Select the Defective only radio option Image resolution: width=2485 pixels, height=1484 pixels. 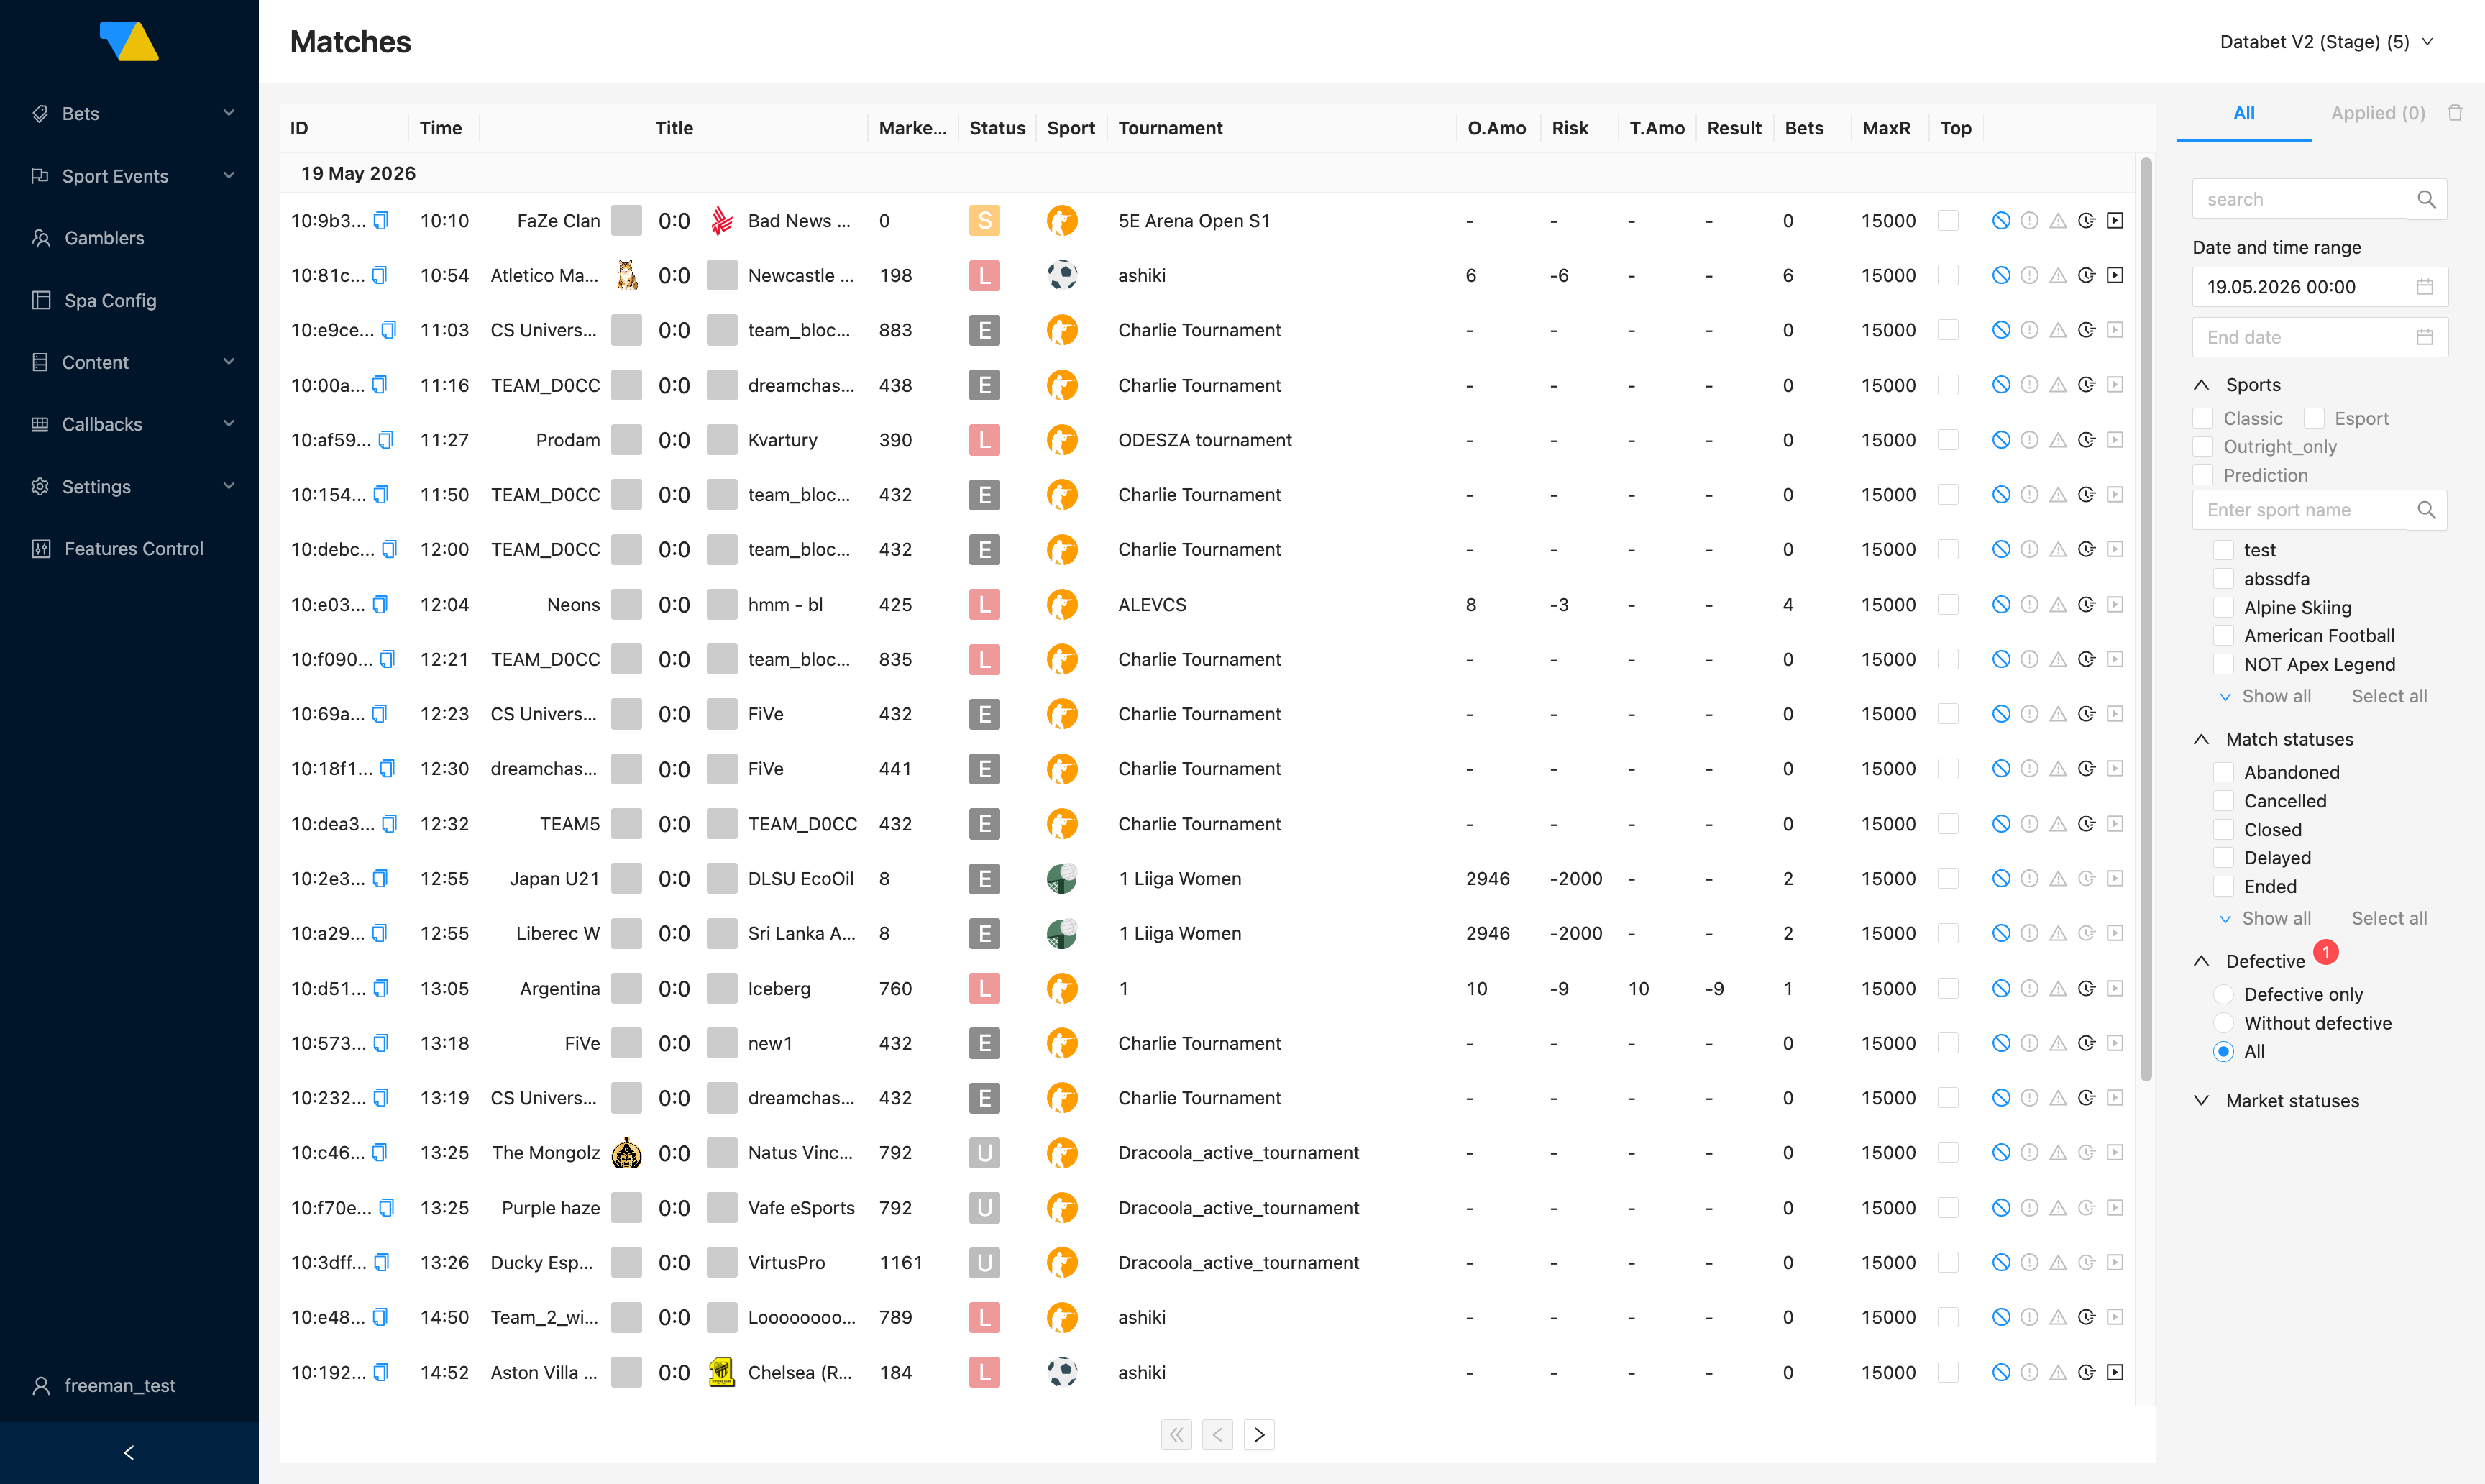point(2223,994)
